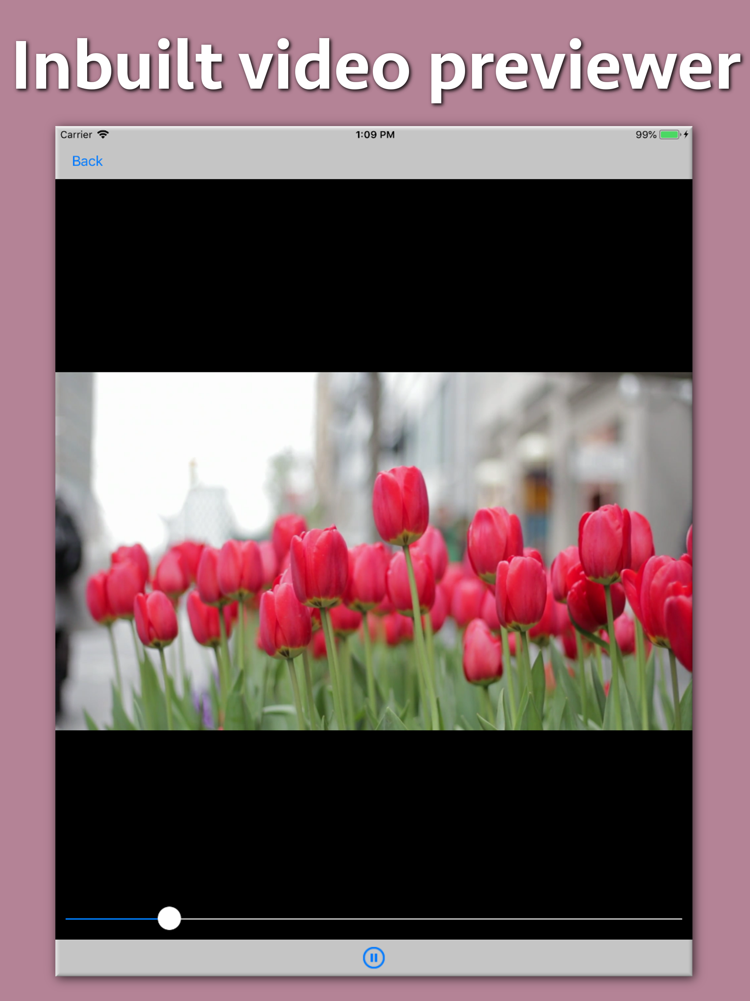Tap the Back link in navigation bar
The image size is (750, 1001).
87,161
